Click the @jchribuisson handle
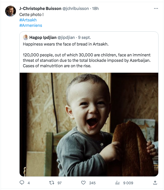The image size is (164, 190). (x=76, y=9)
